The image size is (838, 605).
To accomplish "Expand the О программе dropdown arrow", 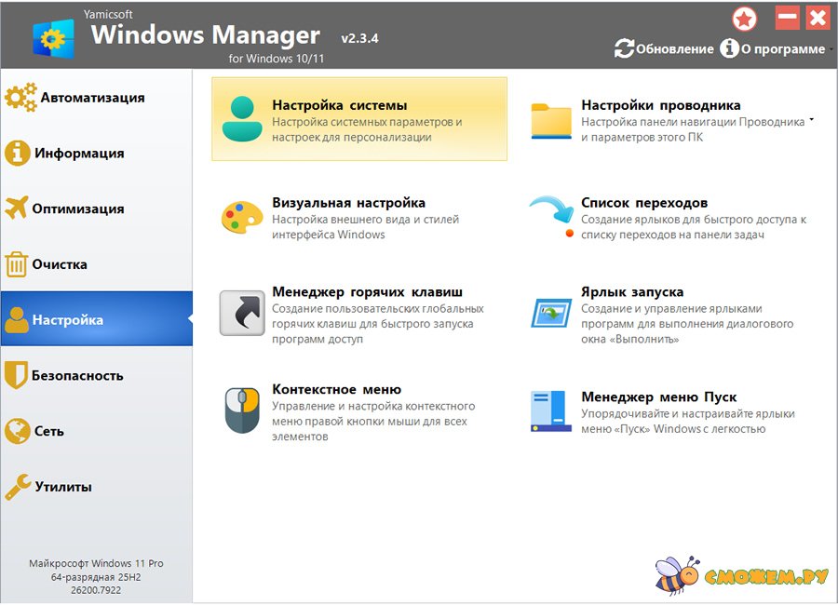I will point(829,50).
